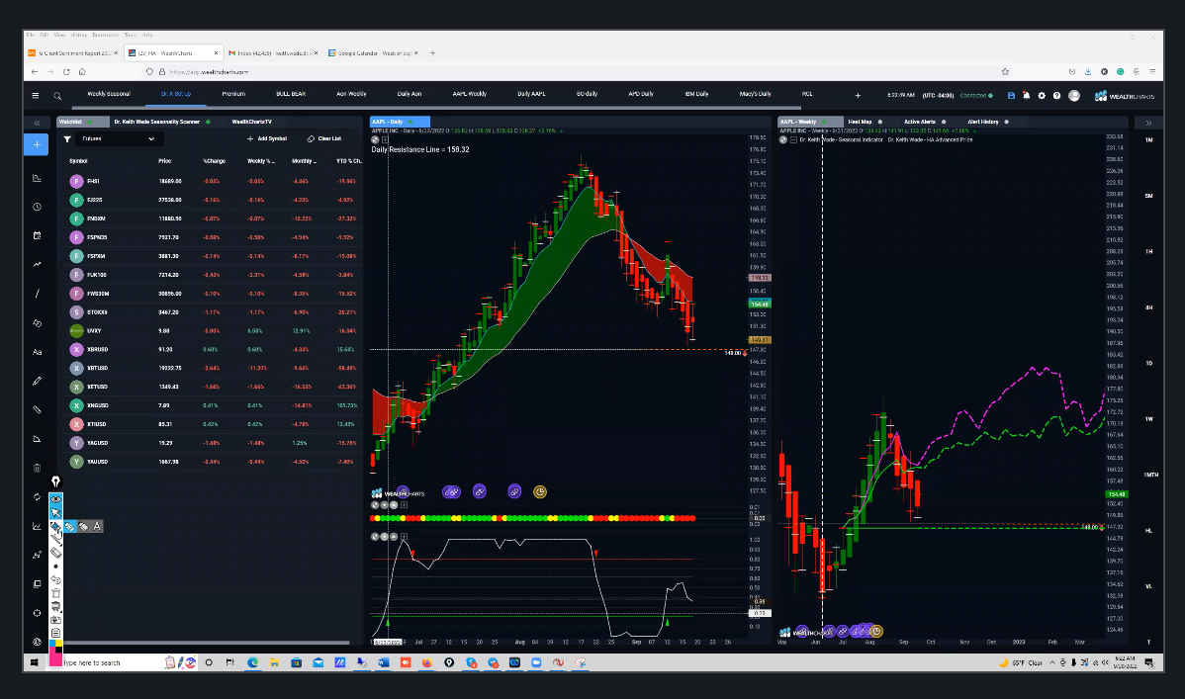Open the clock icon in left sidebar
The width and height of the screenshot is (1185, 699).
(x=37, y=207)
